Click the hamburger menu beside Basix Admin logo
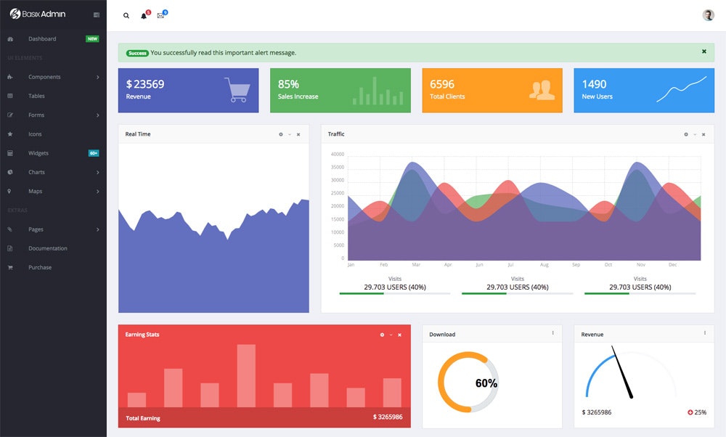 [x=97, y=14]
